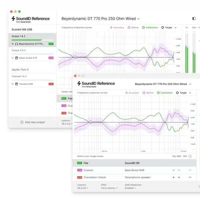Open Target chevron dropdown in back window
Image resolution: width=200 pixels, height=200 pixels.
click(176, 28)
